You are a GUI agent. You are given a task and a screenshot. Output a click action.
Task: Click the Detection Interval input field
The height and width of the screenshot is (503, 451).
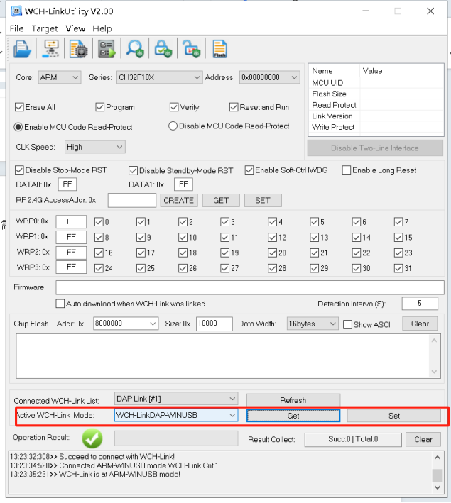[420, 304]
